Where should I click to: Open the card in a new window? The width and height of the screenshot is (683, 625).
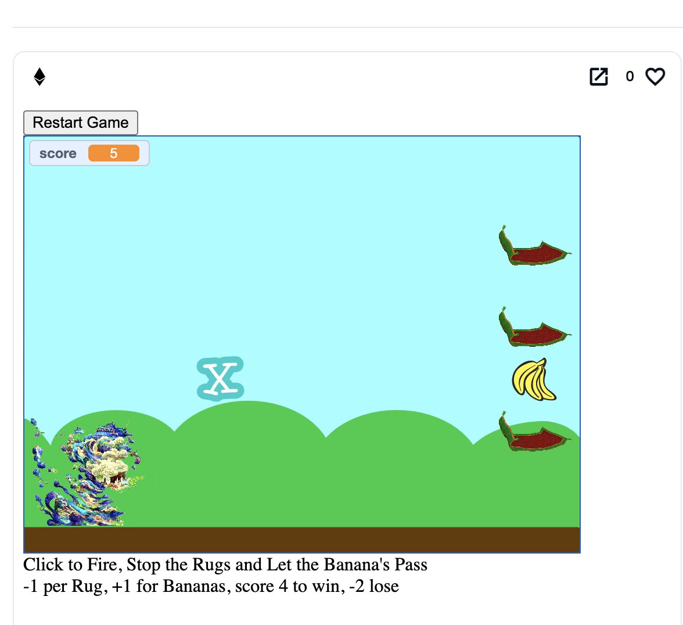pyautogui.click(x=598, y=77)
